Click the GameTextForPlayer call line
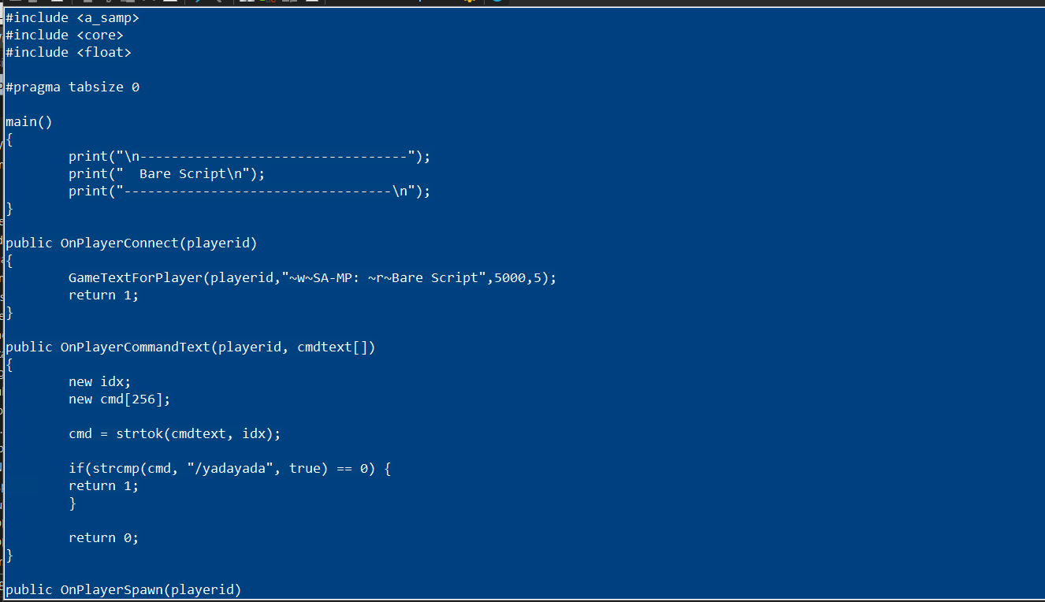 pos(312,277)
